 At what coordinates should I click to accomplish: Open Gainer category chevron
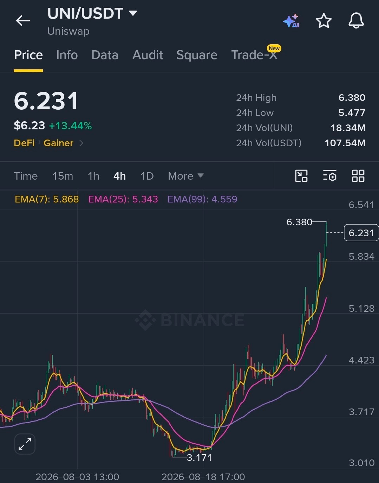point(81,143)
